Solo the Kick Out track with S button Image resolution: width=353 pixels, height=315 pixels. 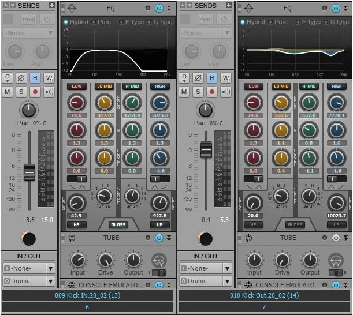point(198,92)
